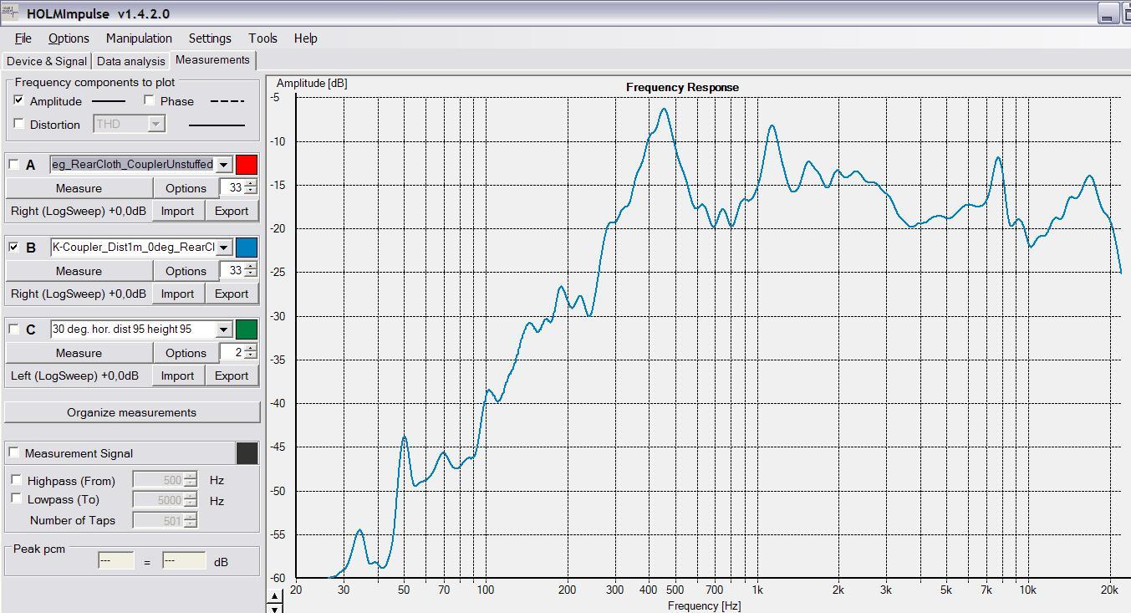Enable the Lowpass (To) checkbox
This screenshot has height=613, width=1131.
point(17,498)
